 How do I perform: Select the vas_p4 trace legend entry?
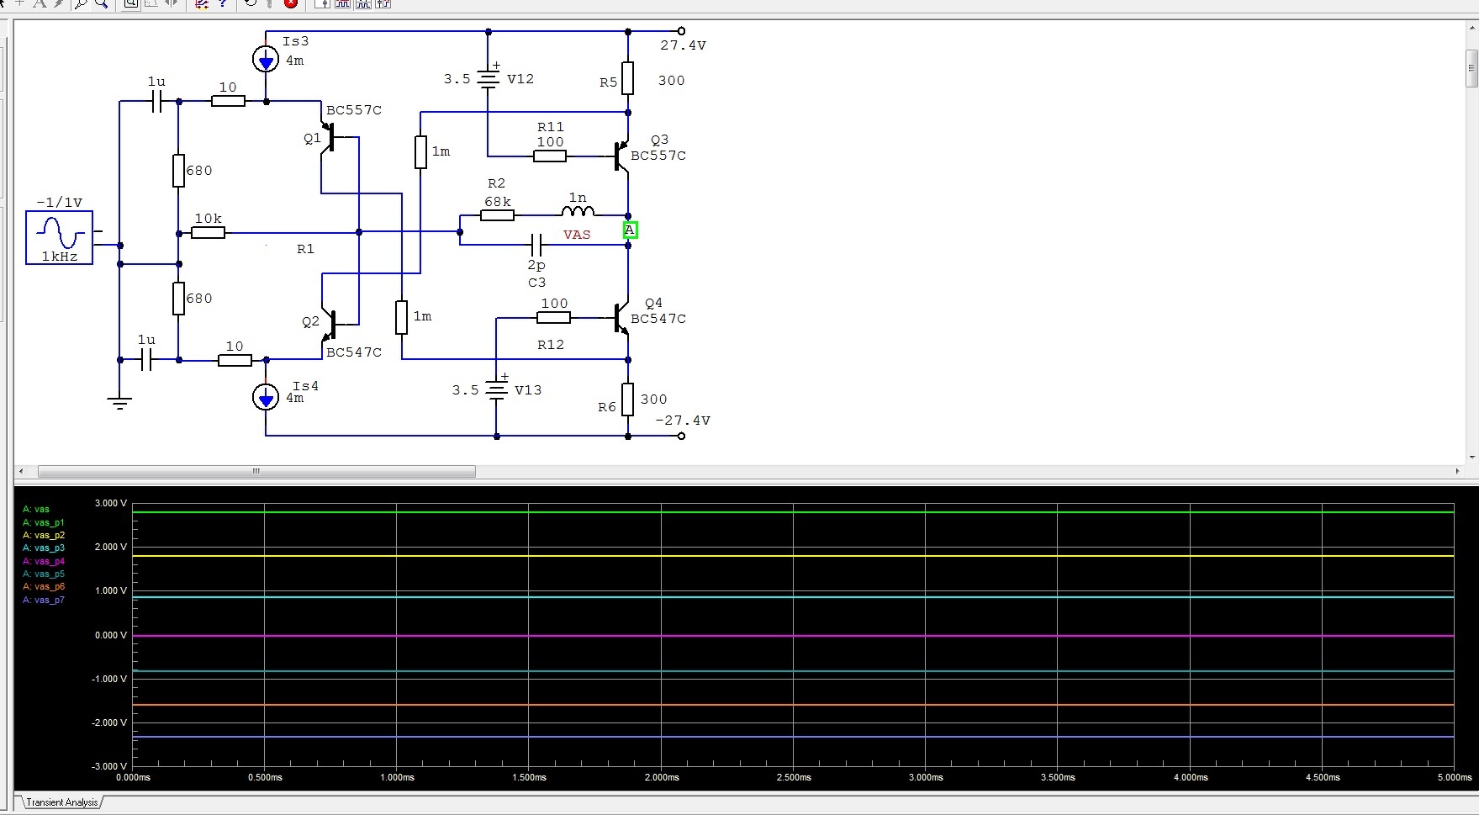click(x=44, y=561)
